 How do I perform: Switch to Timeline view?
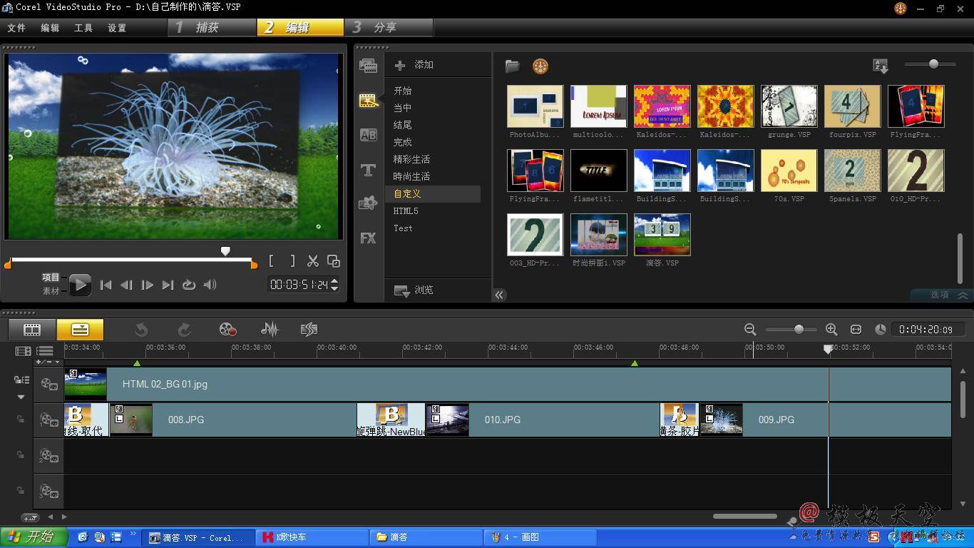click(x=80, y=330)
